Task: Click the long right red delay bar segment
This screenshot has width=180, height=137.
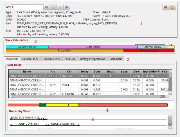Action: tap(123, 105)
